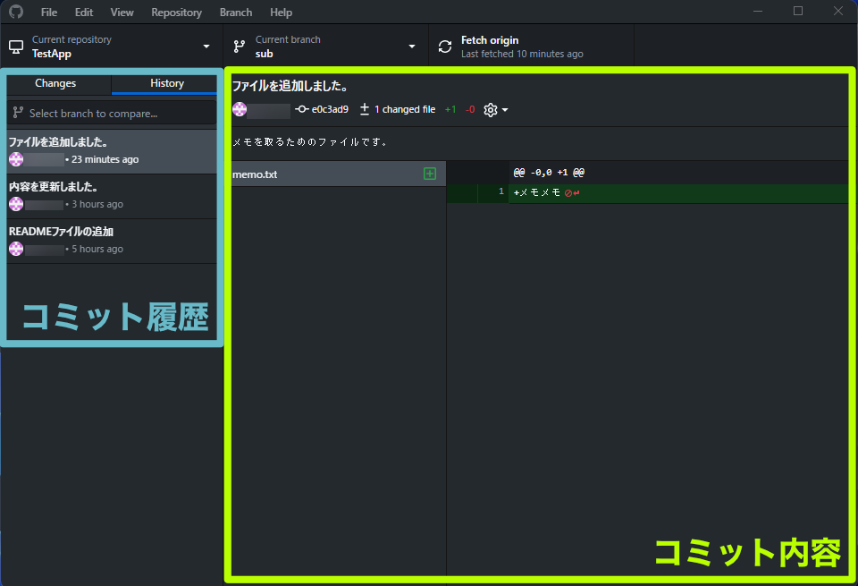Click author avatar in commit details header
Viewport: 858px width, 586px height.
click(240, 109)
